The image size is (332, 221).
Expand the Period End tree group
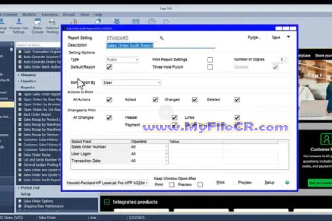18,188
